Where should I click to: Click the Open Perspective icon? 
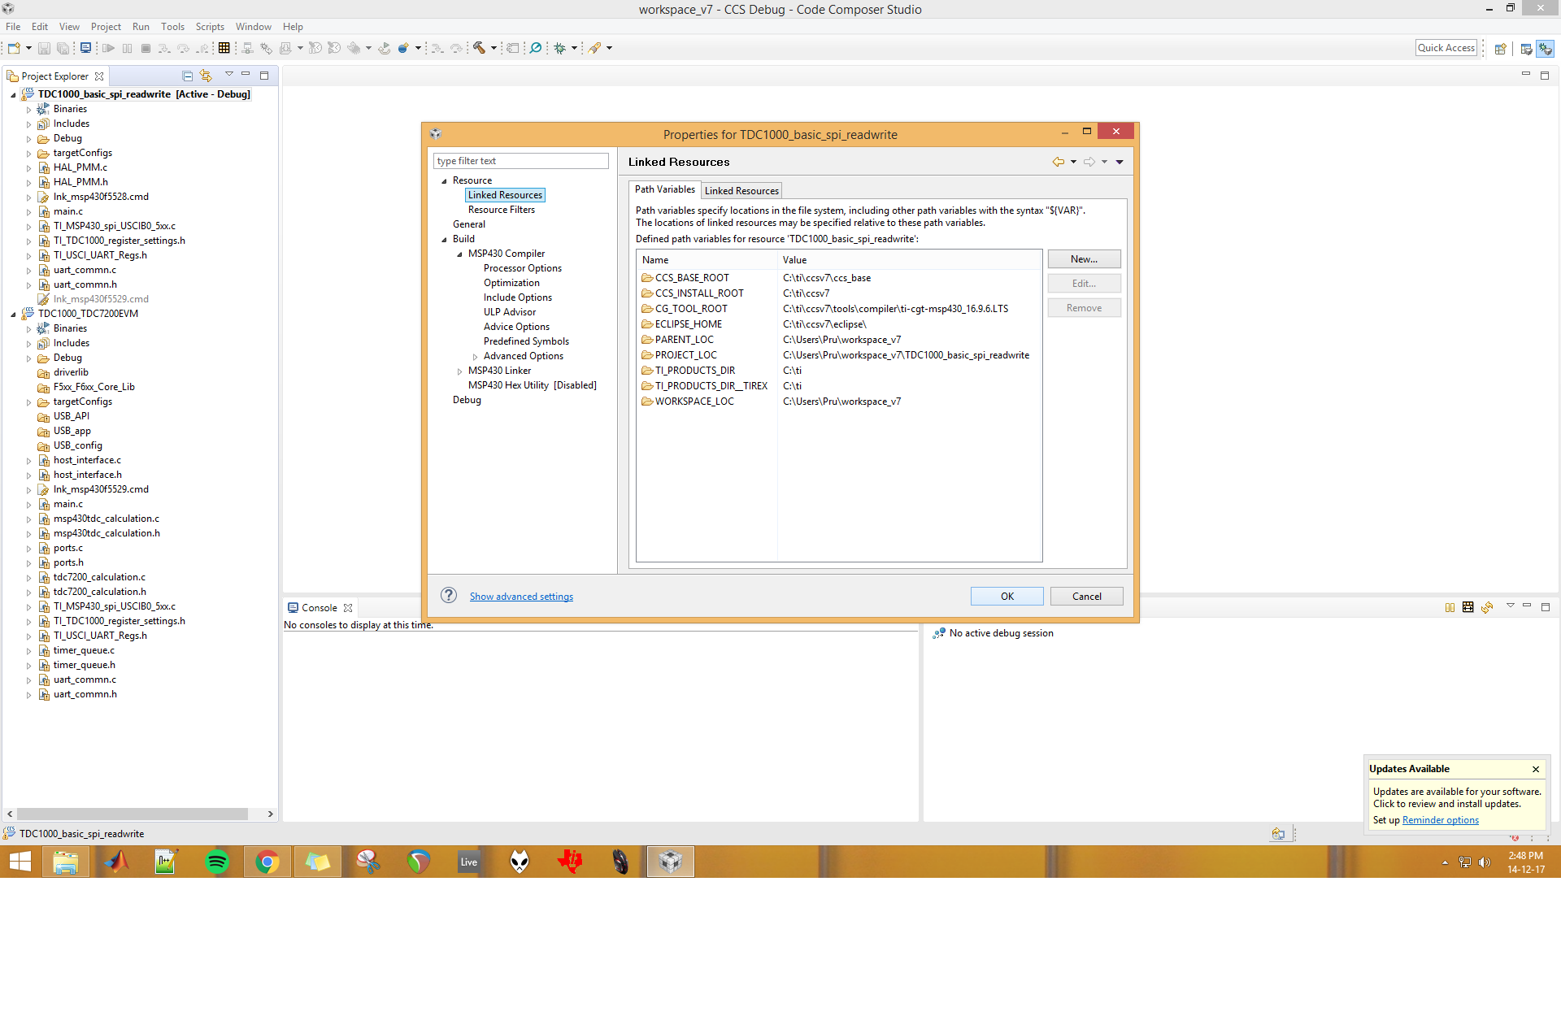[1501, 49]
